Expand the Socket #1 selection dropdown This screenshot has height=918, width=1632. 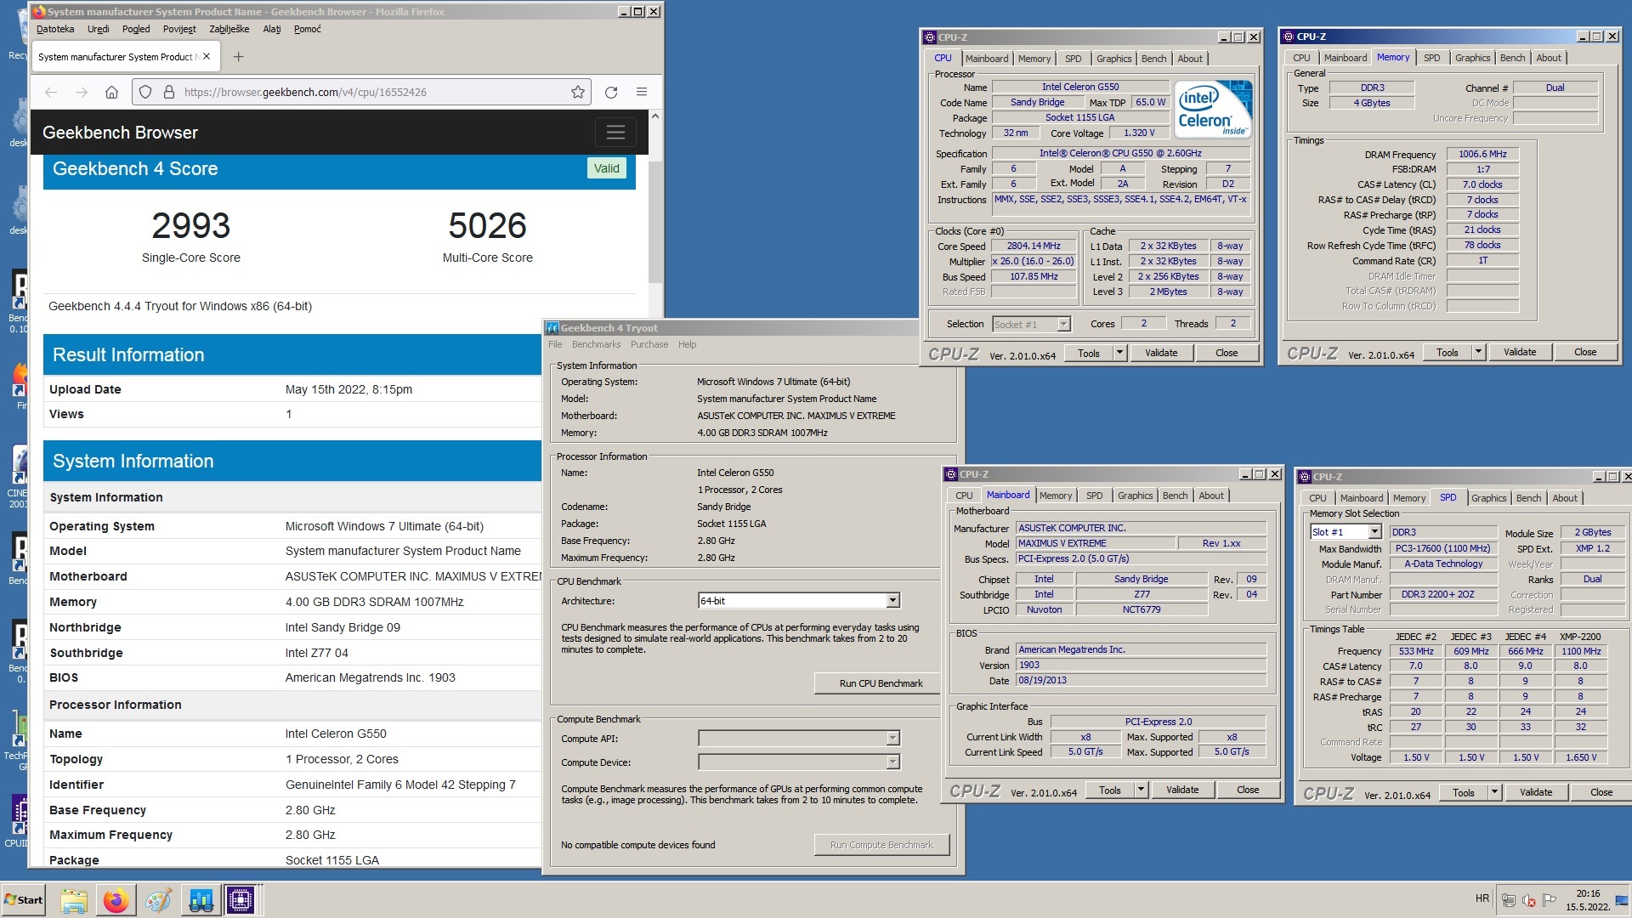coord(1063,324)
